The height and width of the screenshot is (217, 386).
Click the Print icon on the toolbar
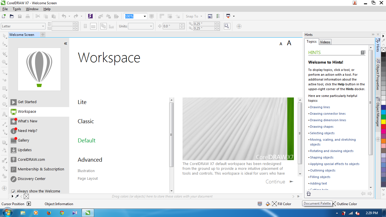27,16
